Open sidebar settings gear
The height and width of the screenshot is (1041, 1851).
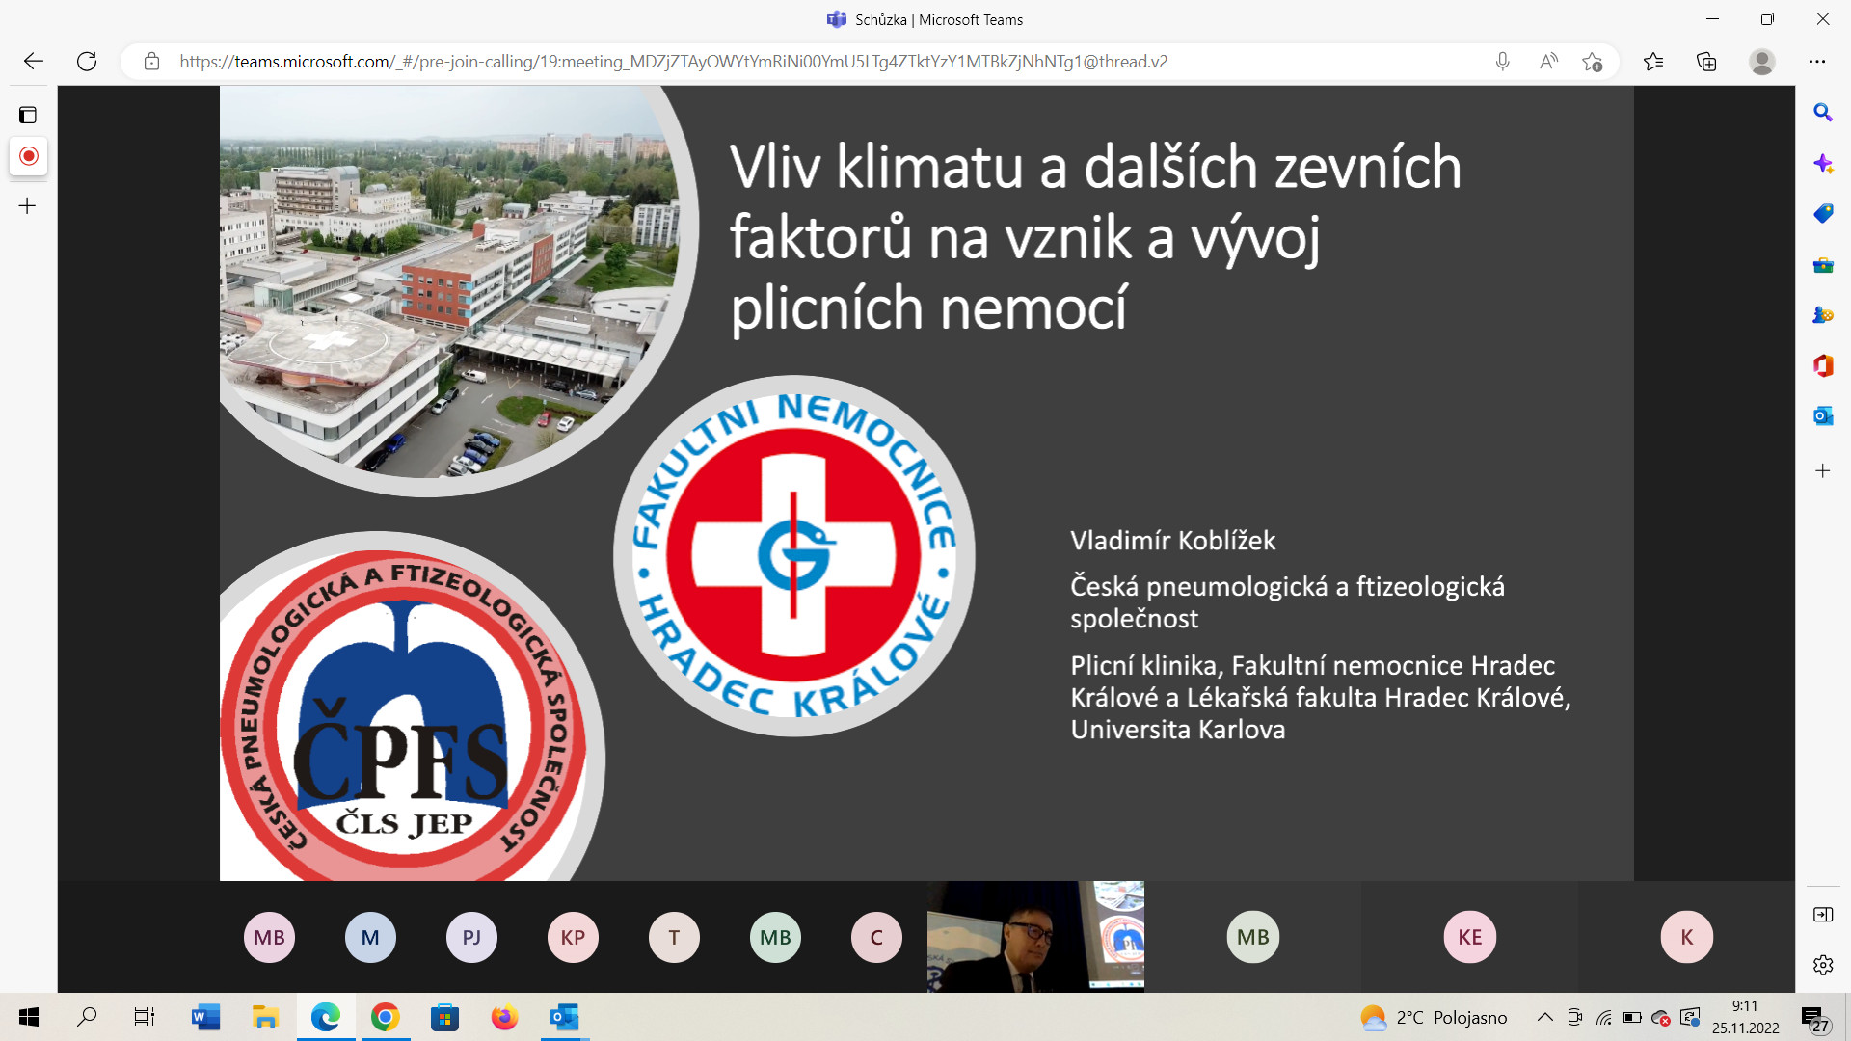pyautogui.click(x=1822, y=964)
